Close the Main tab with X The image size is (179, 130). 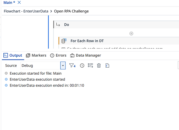(x=19, y=2)
